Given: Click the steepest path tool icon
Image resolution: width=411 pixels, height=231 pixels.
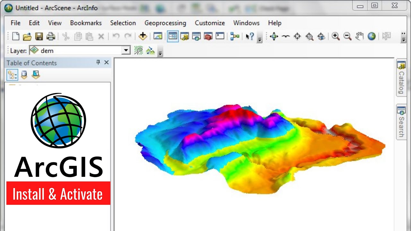Looking at the screenshot, I should (x=150, y=50).
